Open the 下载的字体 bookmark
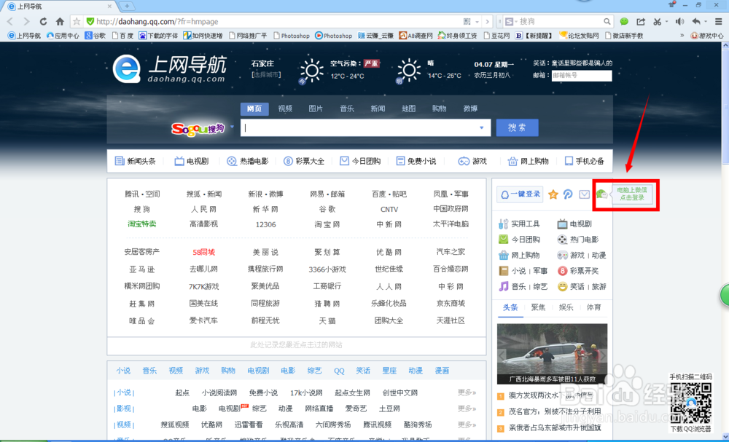 [158, 35]
